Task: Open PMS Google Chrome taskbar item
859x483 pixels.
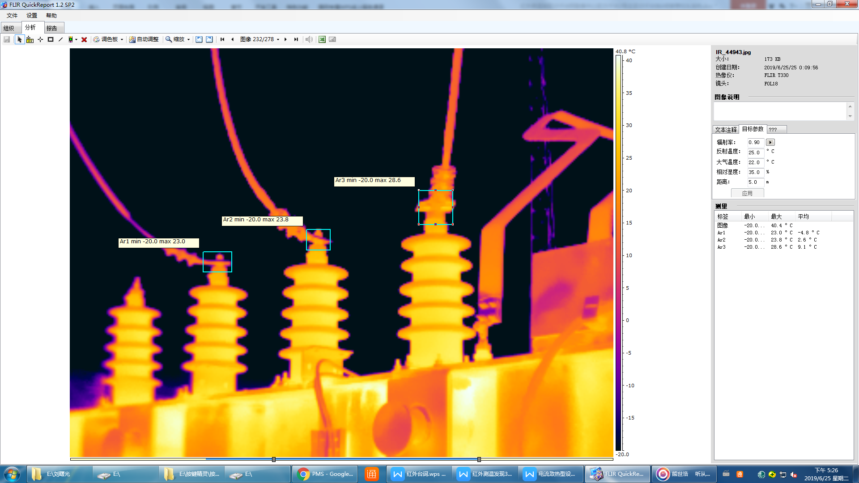Action: coord(325,474)
